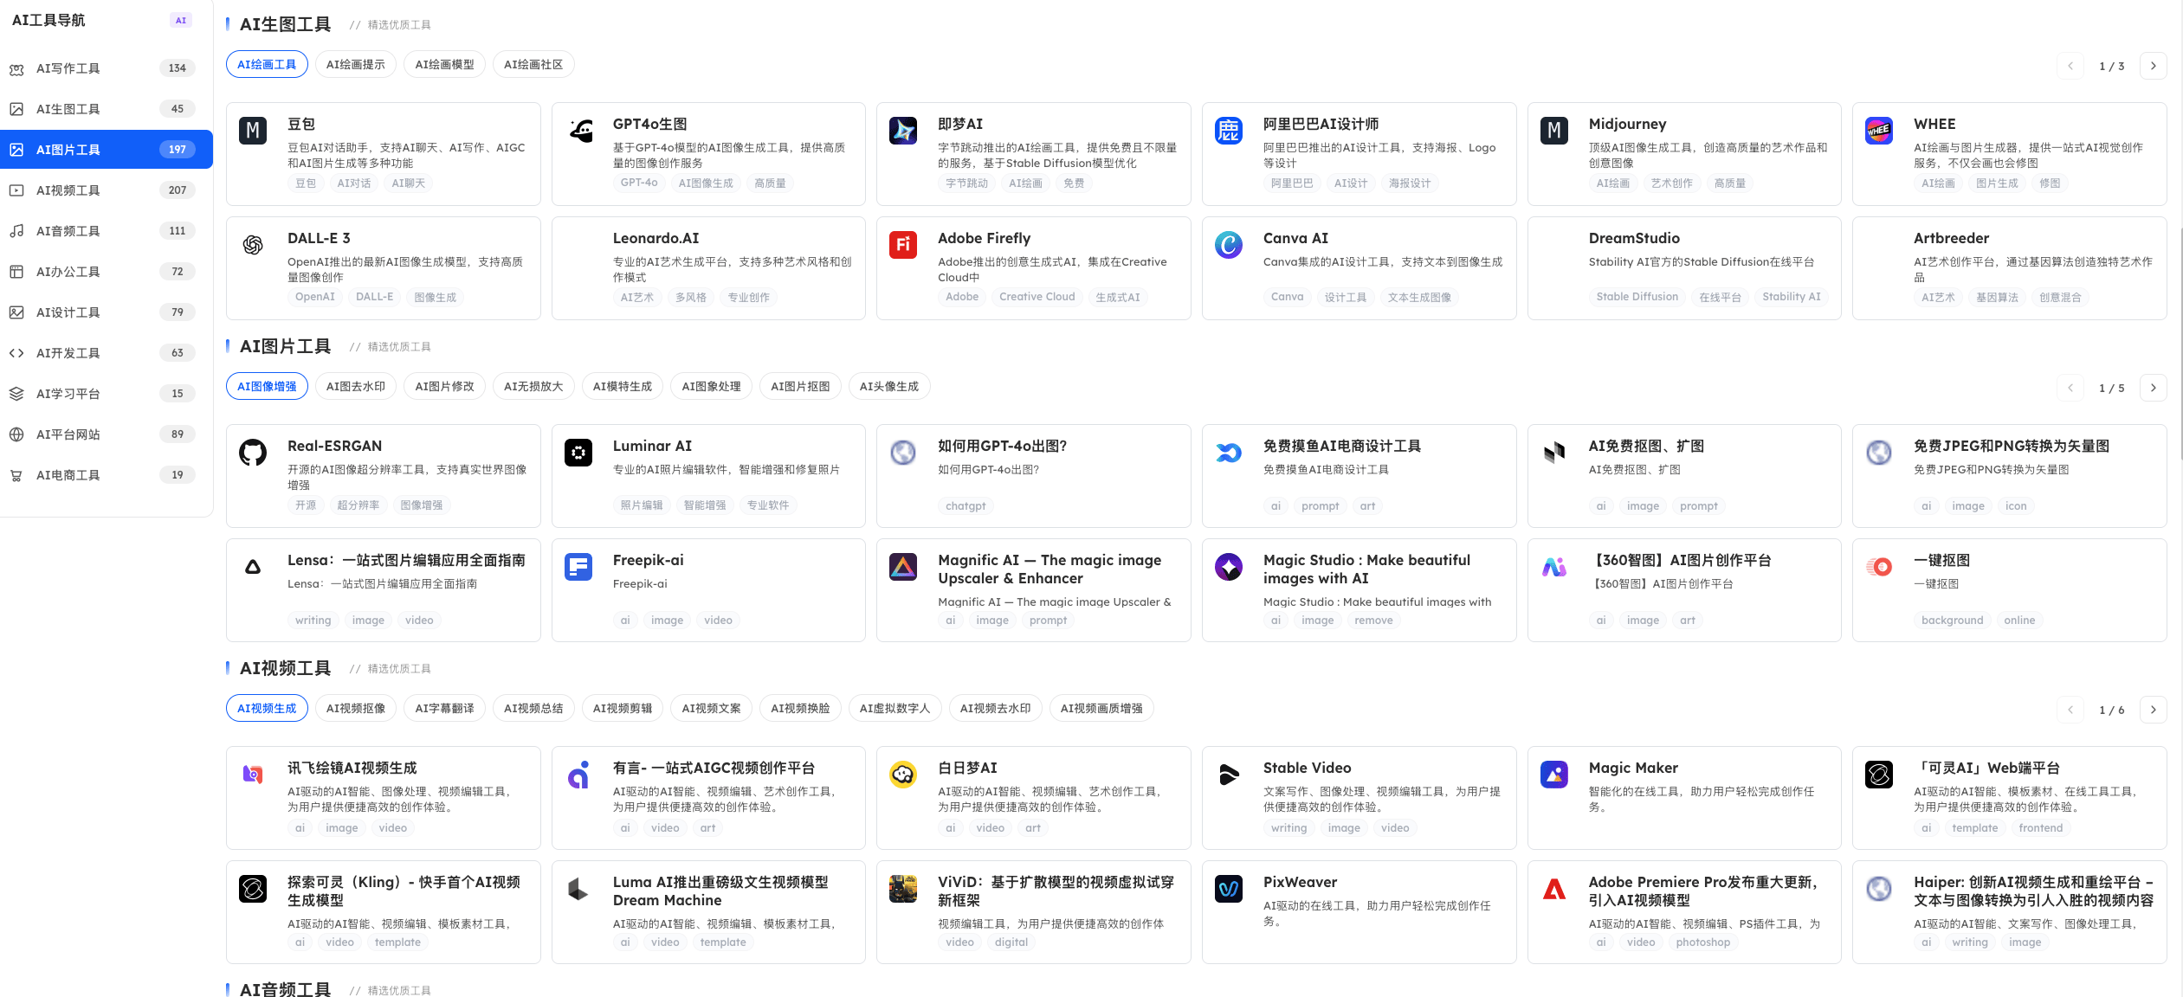Click the AI平台网站 globe icon
This screenshot has width=2183, height=997.
[x=16, y=434]
